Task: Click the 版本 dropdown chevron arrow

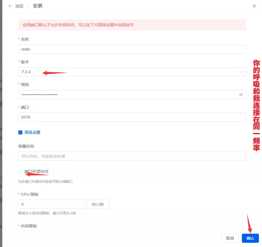Action: (241, 72)
